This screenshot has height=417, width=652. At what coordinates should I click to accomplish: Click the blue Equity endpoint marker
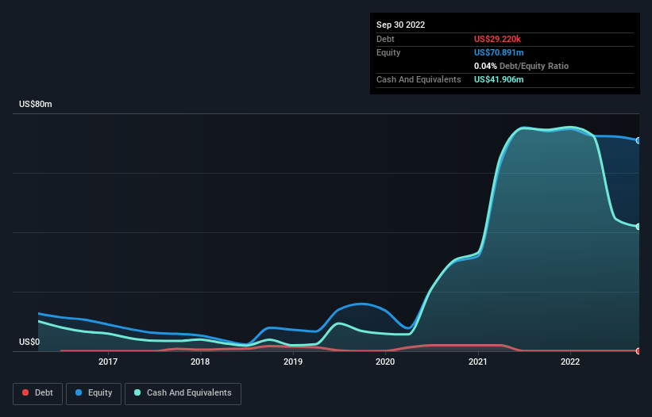click(638, 140)
